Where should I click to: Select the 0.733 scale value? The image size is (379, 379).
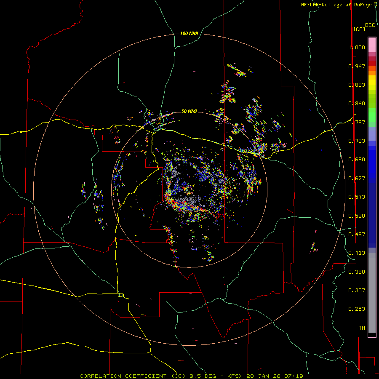point(357,141)
